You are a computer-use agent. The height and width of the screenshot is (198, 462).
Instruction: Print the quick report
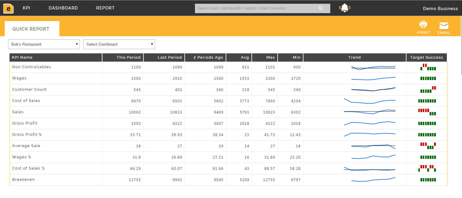click(423, 28)
